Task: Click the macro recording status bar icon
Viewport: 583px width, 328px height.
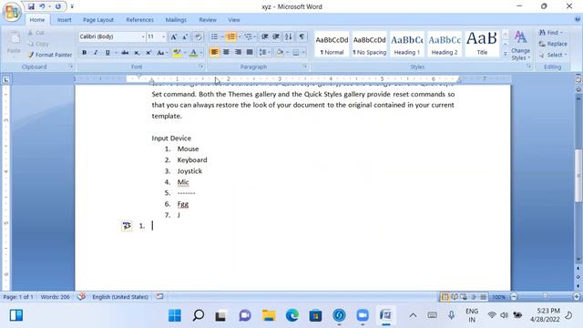Action: coord(160,296)
